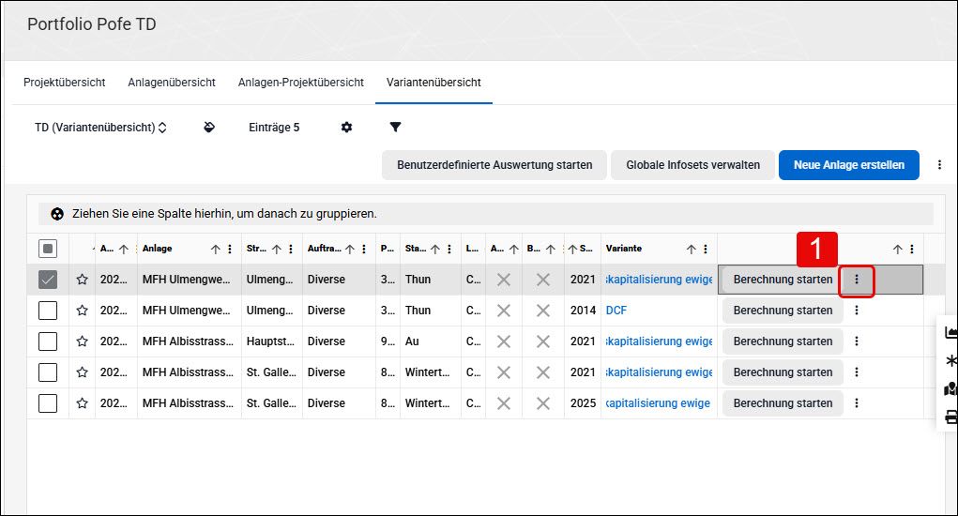Open column menu of Anlage header
958x516 pixels.
[x=230, y=250]
